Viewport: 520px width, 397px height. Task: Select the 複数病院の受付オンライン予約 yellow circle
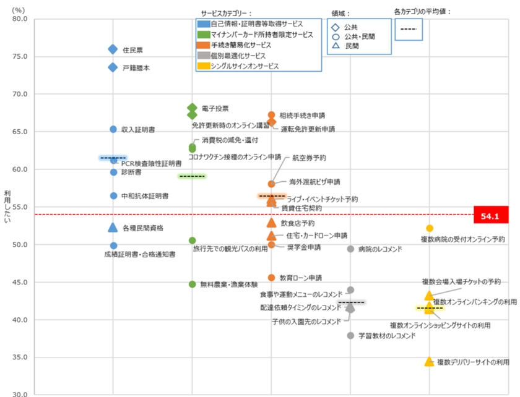pos(430,228)
